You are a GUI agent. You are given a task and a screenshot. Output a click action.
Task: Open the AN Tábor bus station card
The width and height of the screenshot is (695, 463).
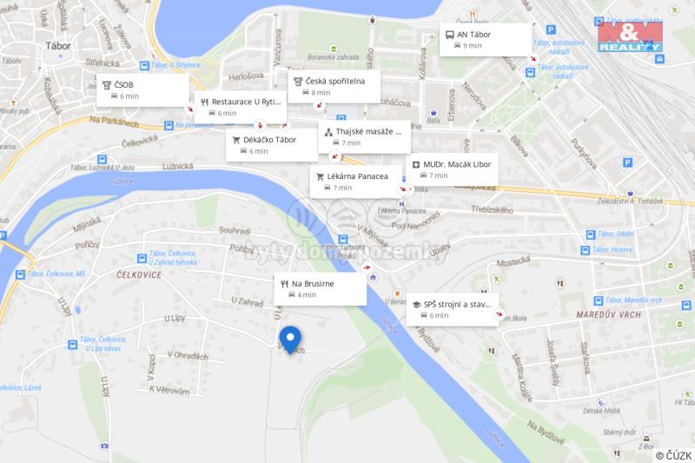point(486,39)
